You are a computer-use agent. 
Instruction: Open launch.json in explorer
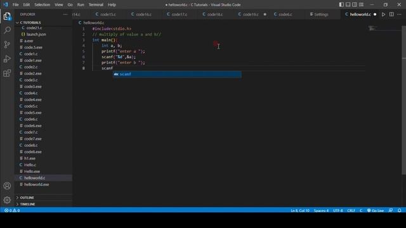click(x=36, y=34)
